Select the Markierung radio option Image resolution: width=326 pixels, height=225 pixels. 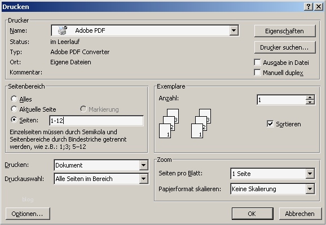click(x=83, y=109)
